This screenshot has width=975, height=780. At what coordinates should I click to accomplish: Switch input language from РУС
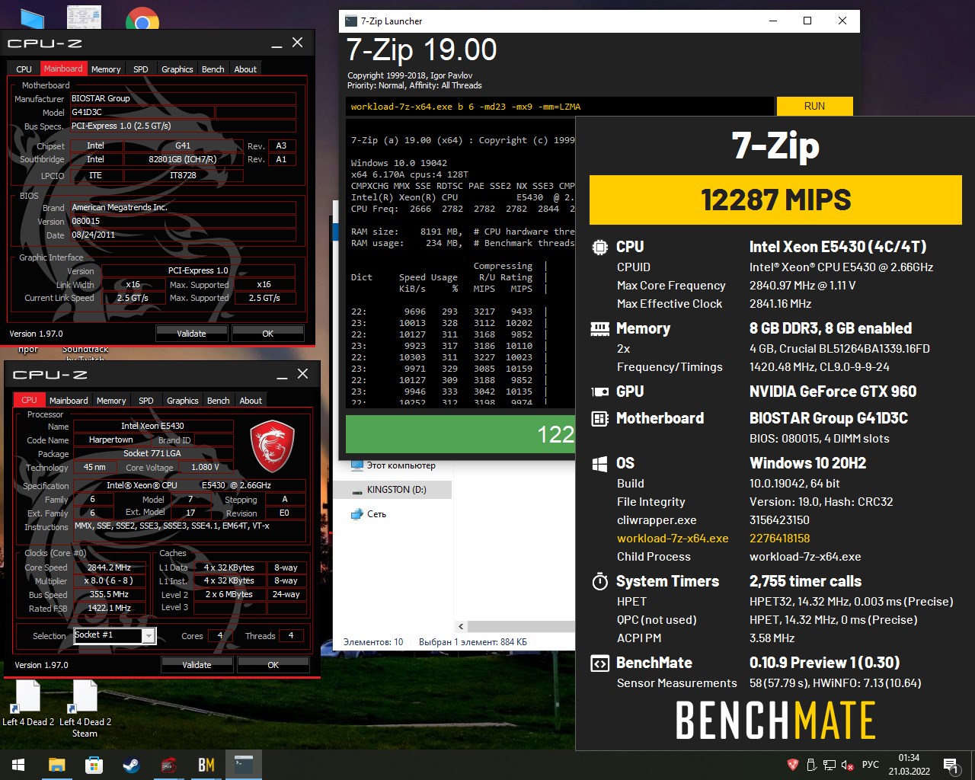pyautogui.click(x=870, y=765)
